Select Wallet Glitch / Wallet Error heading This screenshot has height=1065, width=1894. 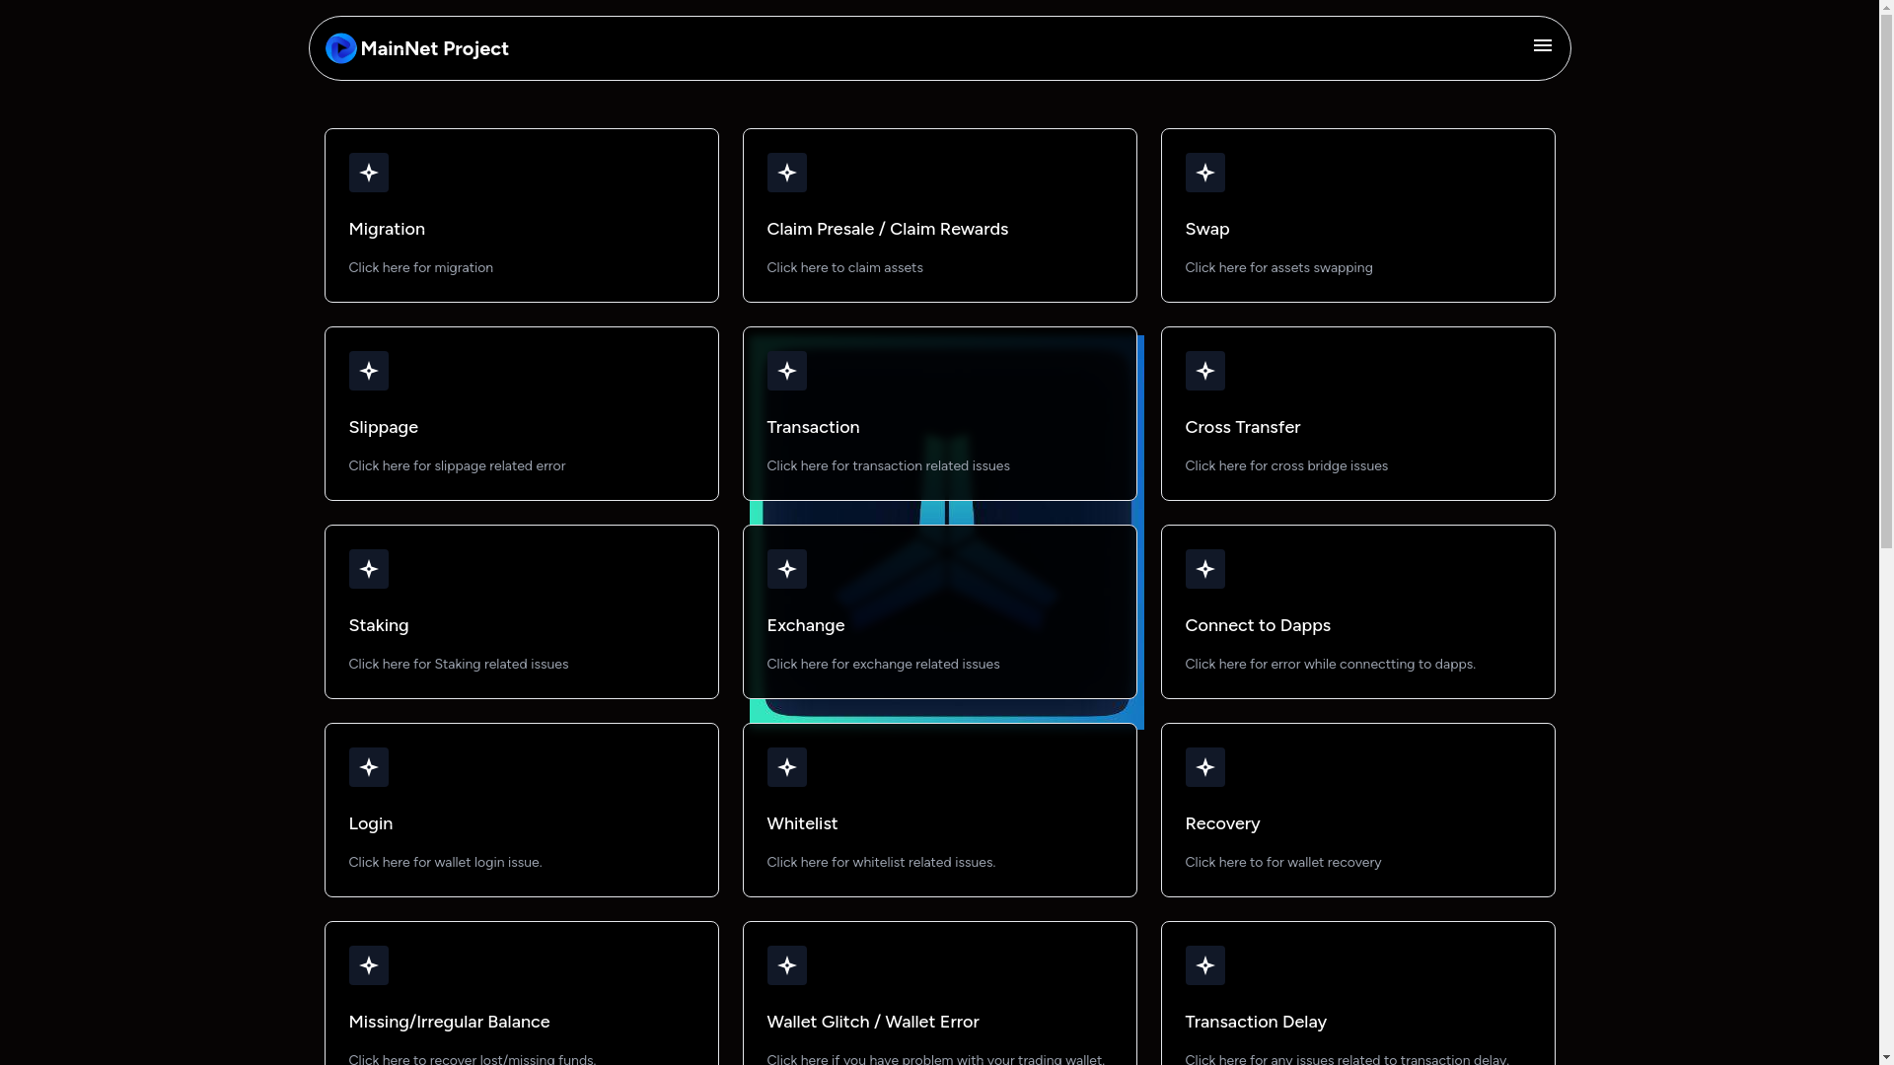pos(872,1022)
